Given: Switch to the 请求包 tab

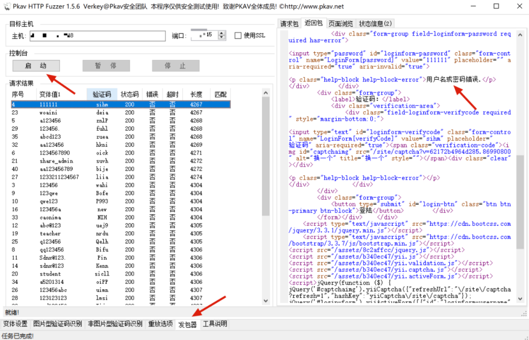Looking at the screenshot, I should pyautogui.click(x=289, y=24).
